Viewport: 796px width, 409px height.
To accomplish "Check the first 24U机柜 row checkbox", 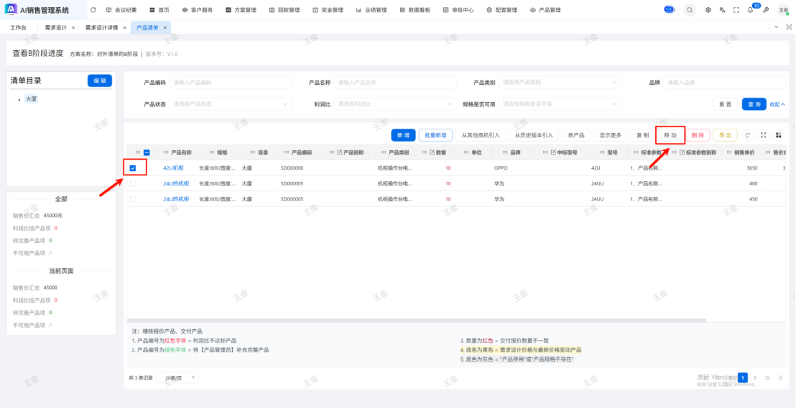I will pyautogui.click(x=132, y=183).
